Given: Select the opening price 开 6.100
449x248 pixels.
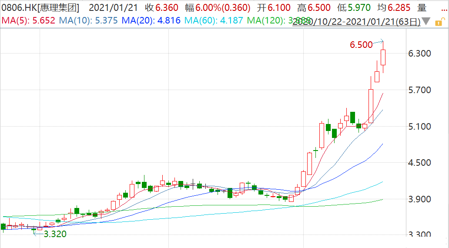Looking at the screenshot, I should [274, 8].
